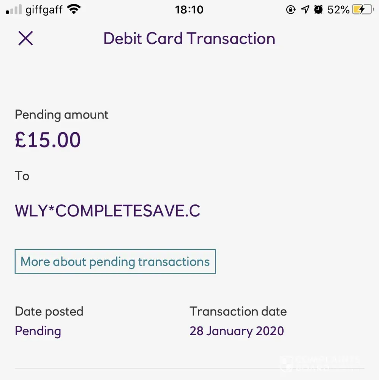Tap the £15.00 pending amount
This screenshot has width=379, height=380.
pyautogui.click(x=48, y=140)
